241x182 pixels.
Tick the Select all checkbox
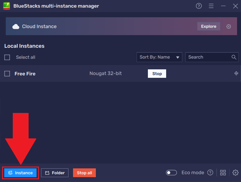(x=7, y=57)
